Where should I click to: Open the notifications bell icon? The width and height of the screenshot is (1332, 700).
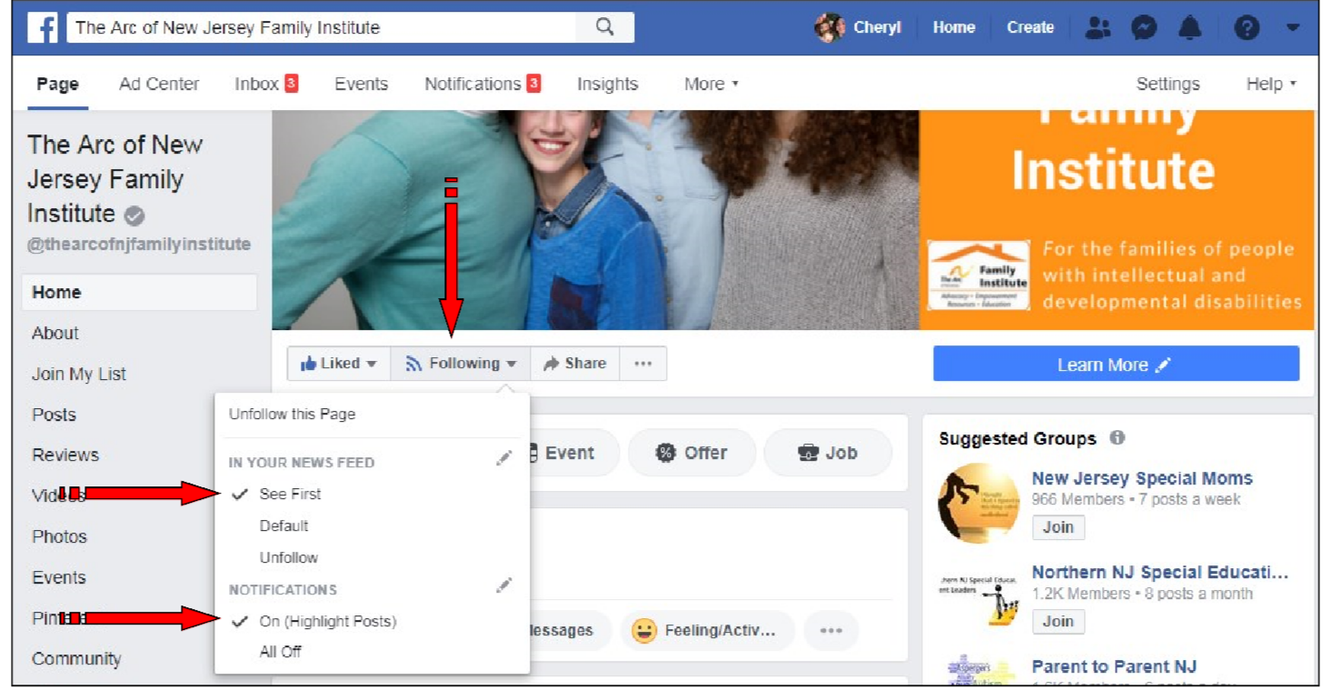pyautogui.click(x=1189, y=28)
